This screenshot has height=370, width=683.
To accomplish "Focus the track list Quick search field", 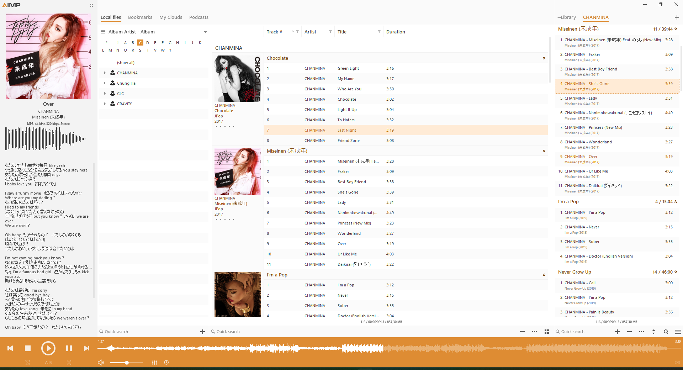I will (x=363, y=332).
